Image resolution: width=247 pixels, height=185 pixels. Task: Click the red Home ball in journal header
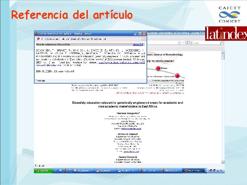click(x=158, y=68)
